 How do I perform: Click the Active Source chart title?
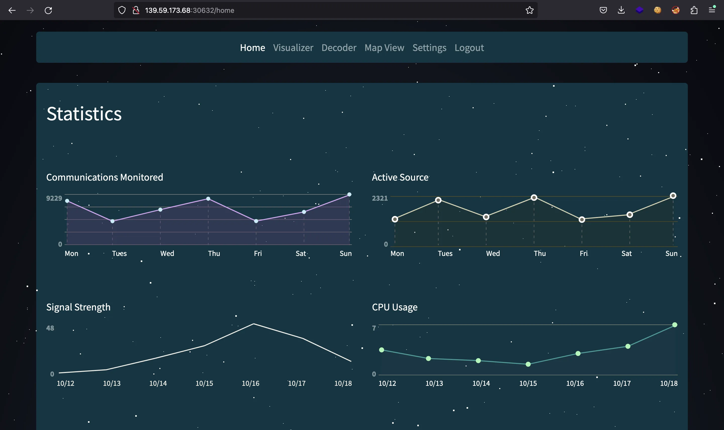coord(400,177)
